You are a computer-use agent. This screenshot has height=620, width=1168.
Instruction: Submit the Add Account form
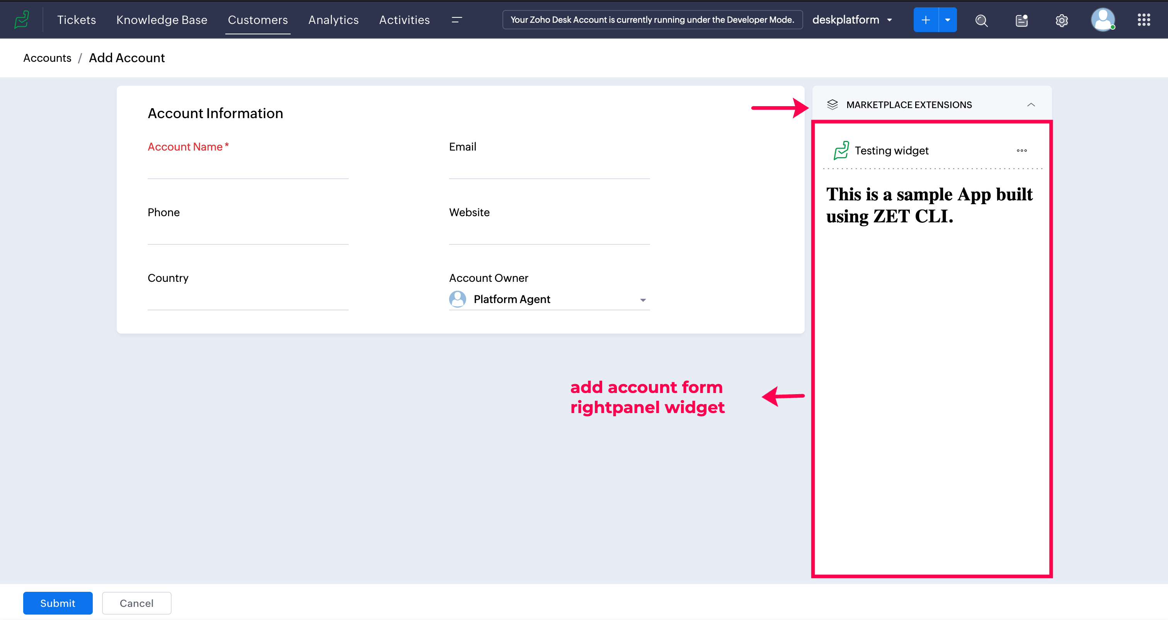(x=58, y=603)
